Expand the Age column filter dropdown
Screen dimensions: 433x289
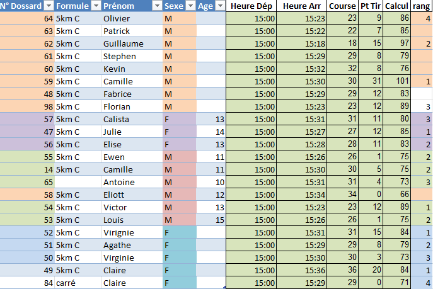click(x=219, y=6)
